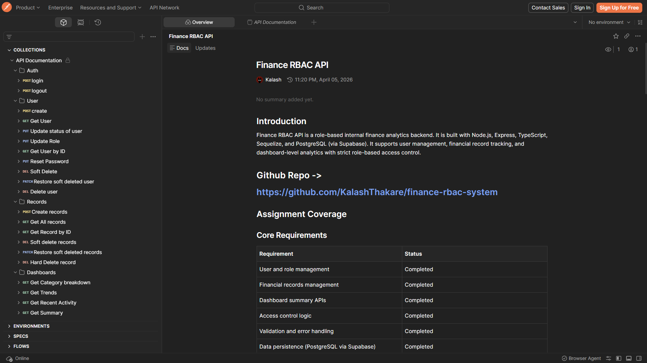Click the Sign In button
The image size is (647, 363).
click(x=582, y=7)
